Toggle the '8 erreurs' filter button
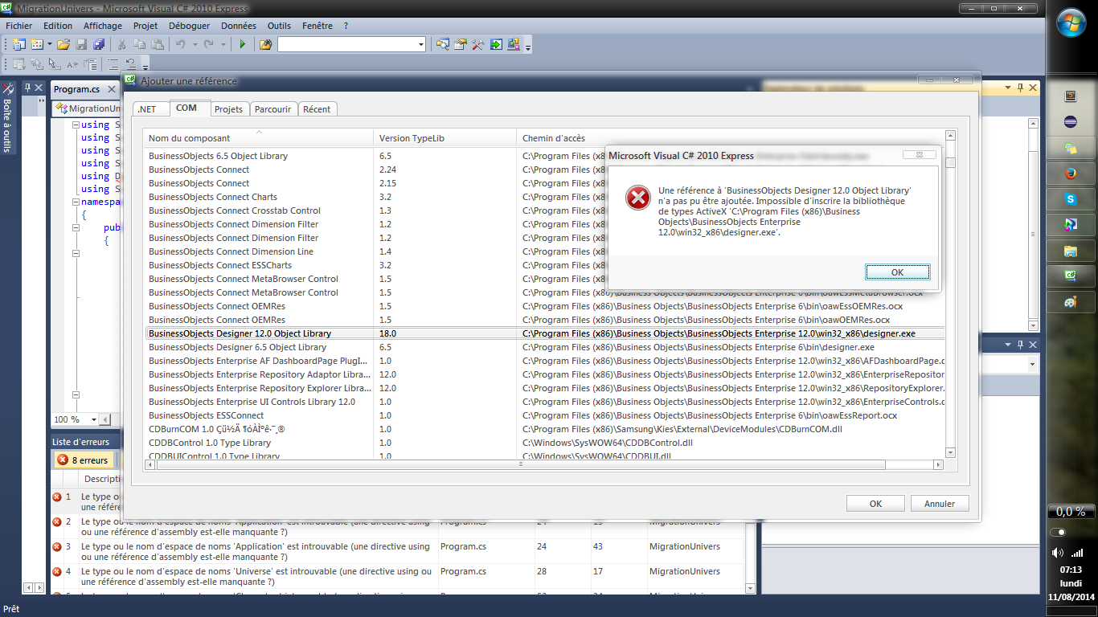Screen dimensions: 1098x617 [x=84, y=460]
